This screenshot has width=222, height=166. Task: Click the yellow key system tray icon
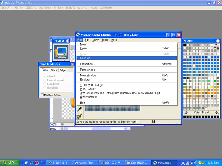pos(204,163)
